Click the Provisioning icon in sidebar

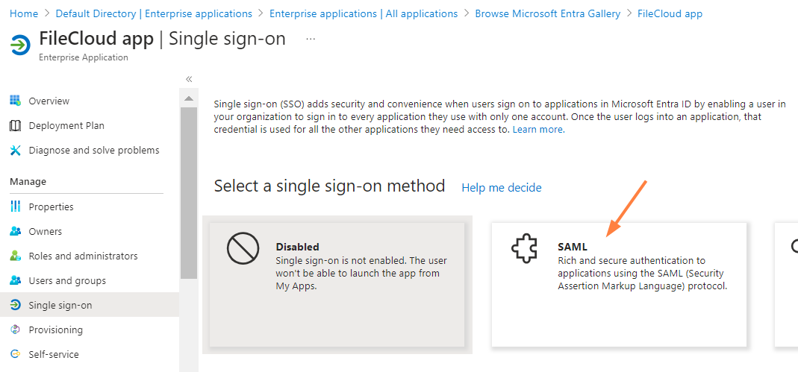pos(15,330)
